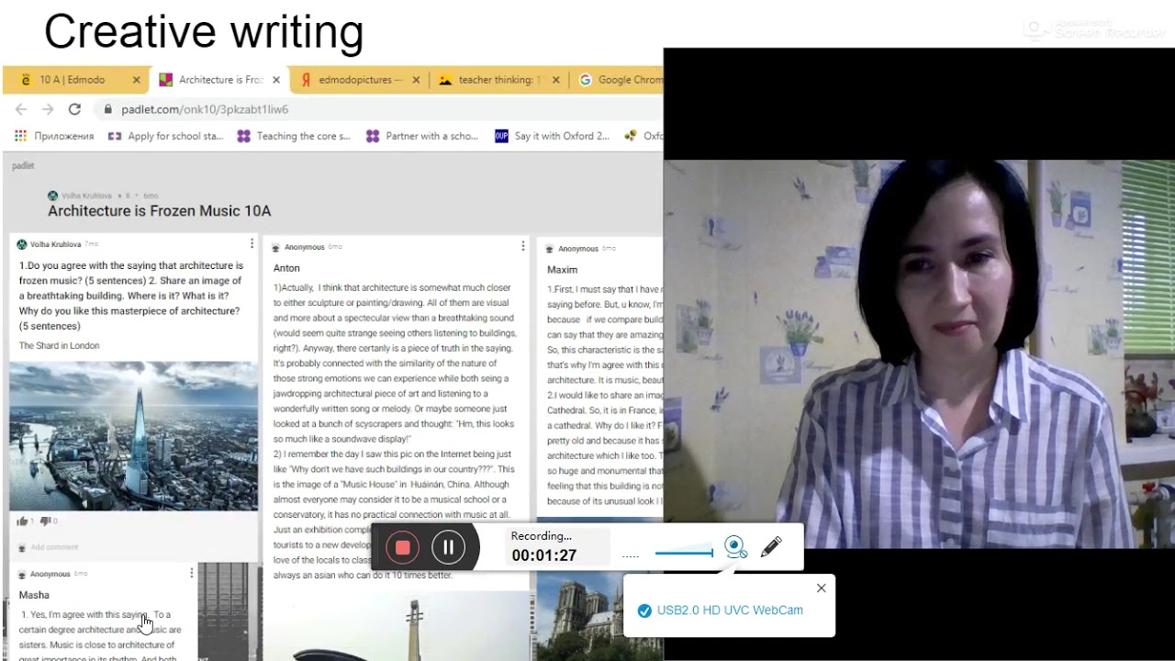Open Apply for school bookmark

click(x=166, y=136)
